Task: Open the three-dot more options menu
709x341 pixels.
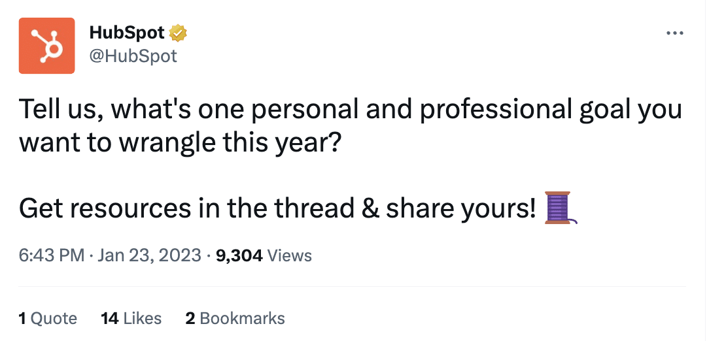Action: 675,33
